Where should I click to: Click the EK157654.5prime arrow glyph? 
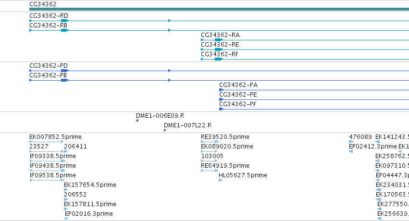(66, 190)
